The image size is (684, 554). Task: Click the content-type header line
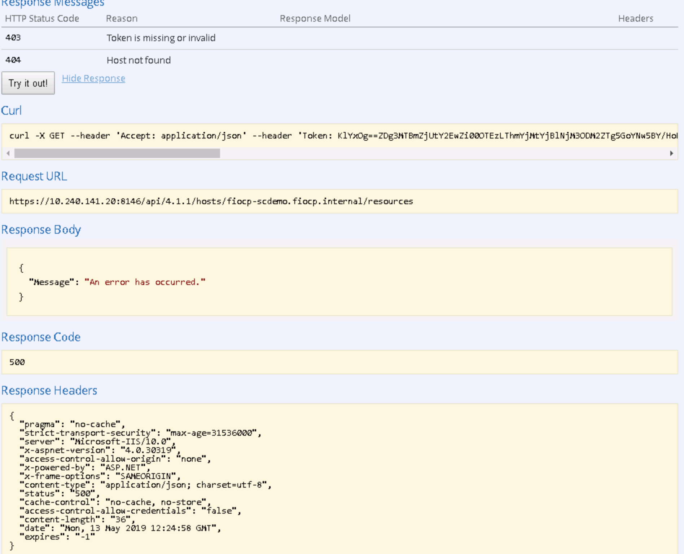click(x=144, y=485)
